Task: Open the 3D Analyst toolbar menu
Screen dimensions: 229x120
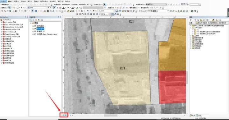Action: click(142, 11)
